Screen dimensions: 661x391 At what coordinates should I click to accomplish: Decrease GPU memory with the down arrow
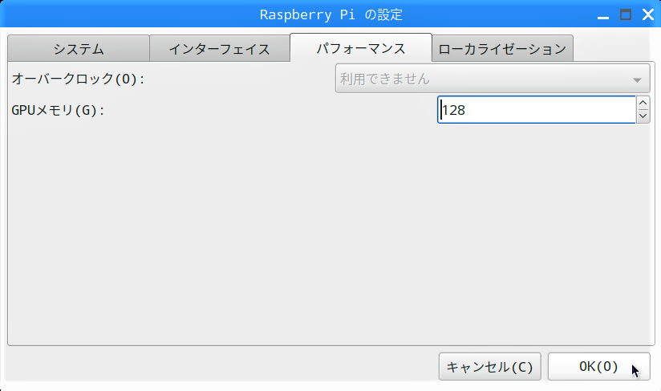[x=643, y=116]
